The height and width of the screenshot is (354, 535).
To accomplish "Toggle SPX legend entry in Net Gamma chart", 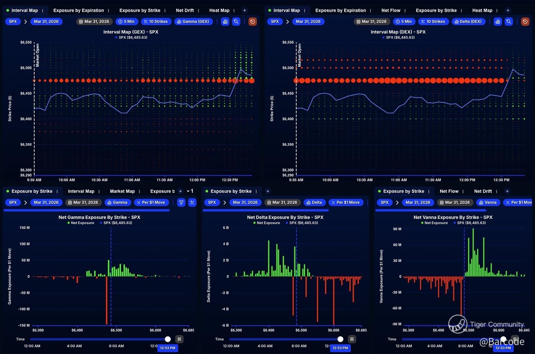I will 116,223.
